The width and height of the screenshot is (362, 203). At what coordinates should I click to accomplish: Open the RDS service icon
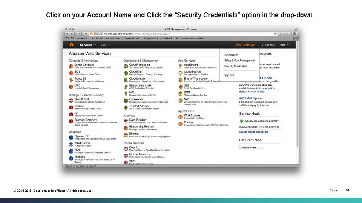coord(71,151)
